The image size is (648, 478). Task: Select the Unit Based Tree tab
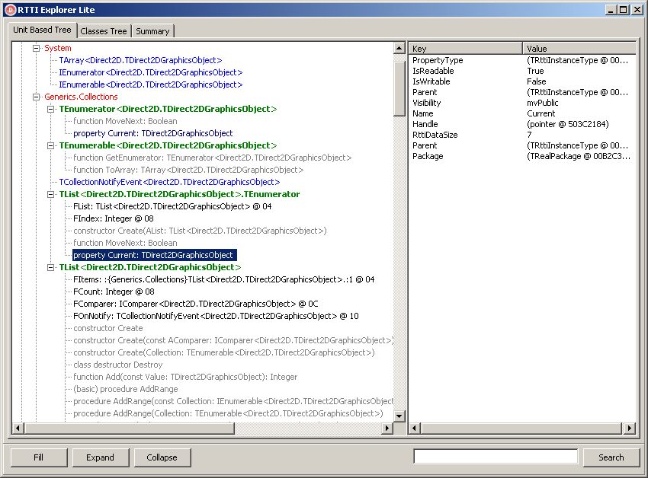42,30
